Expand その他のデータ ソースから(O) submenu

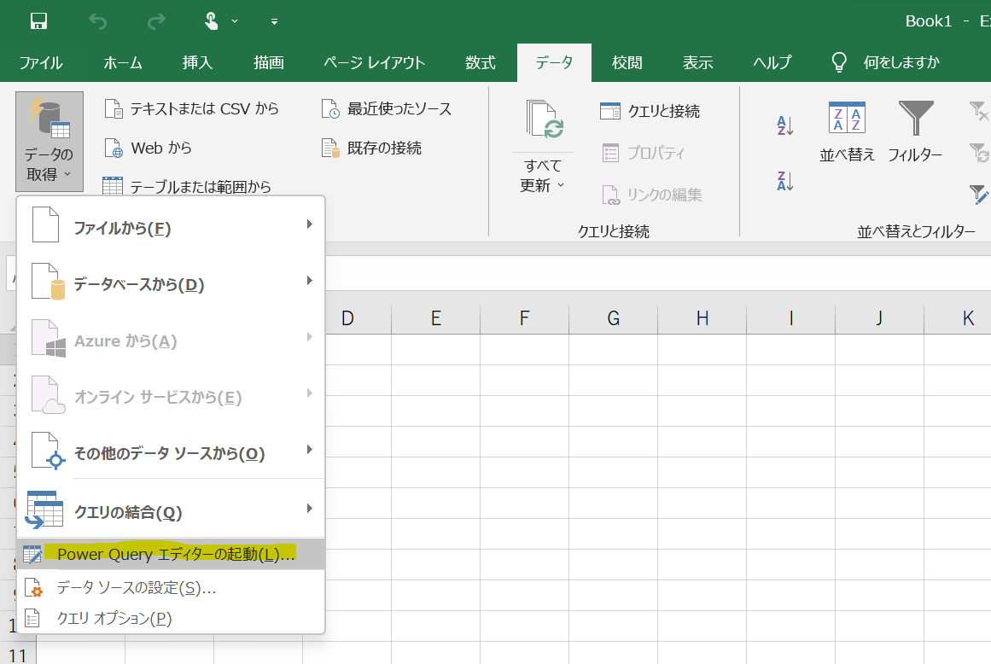[171, 451]
